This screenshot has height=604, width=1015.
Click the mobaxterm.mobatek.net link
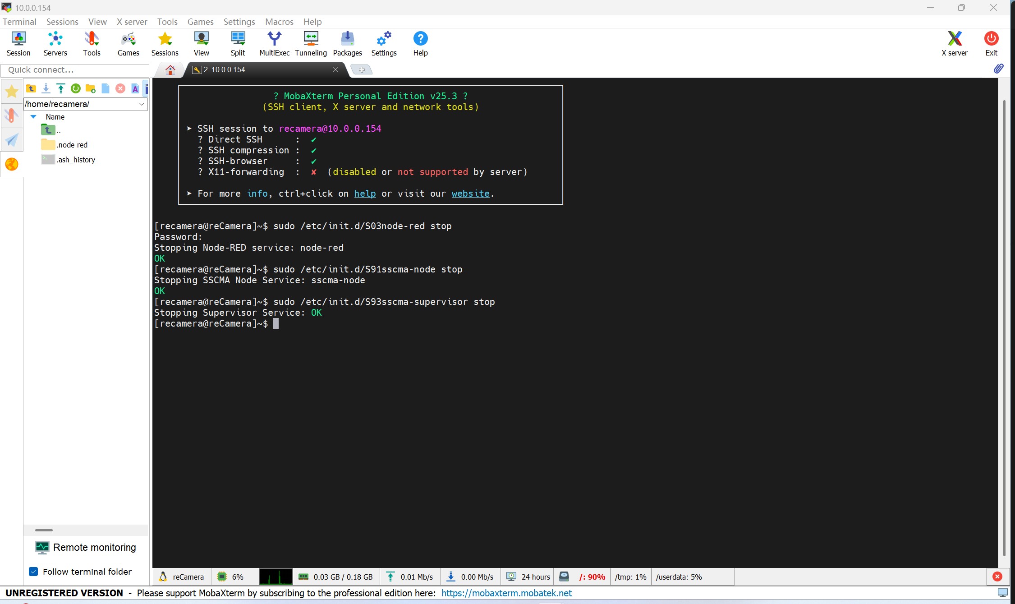pyautogui.click(x=506, y=593)
